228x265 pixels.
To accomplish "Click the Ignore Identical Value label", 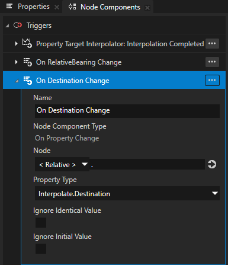I will [67, 210].
